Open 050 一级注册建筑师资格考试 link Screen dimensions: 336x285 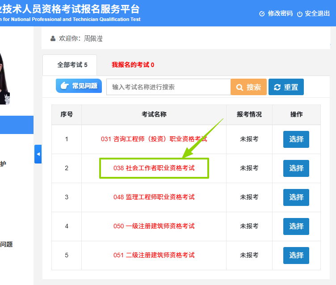click(154, 226)
